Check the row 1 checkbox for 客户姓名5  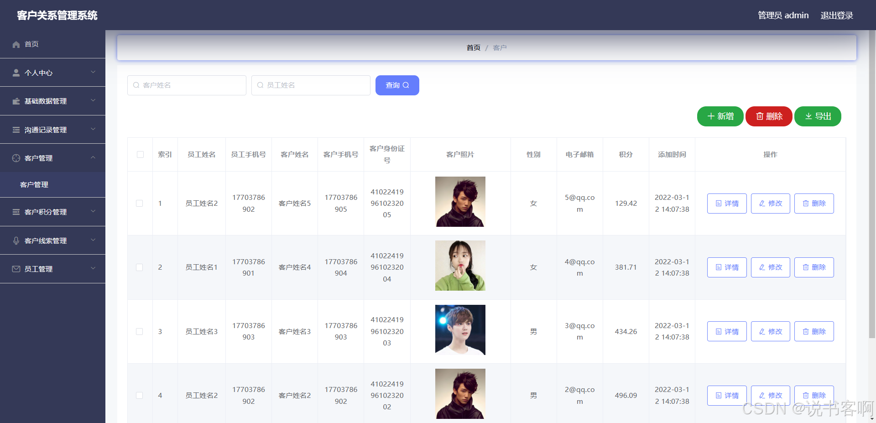[x=140, y=204]
